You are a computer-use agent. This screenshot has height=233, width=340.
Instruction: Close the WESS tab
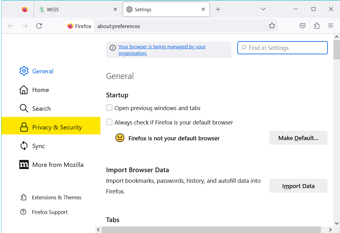115,9
